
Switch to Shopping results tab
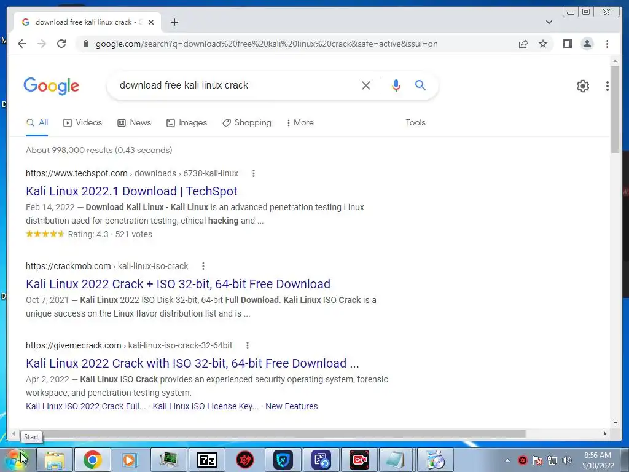247,122
